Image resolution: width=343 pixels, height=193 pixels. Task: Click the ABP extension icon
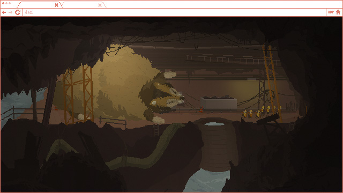pyautogui.click(x=331, y=12)
